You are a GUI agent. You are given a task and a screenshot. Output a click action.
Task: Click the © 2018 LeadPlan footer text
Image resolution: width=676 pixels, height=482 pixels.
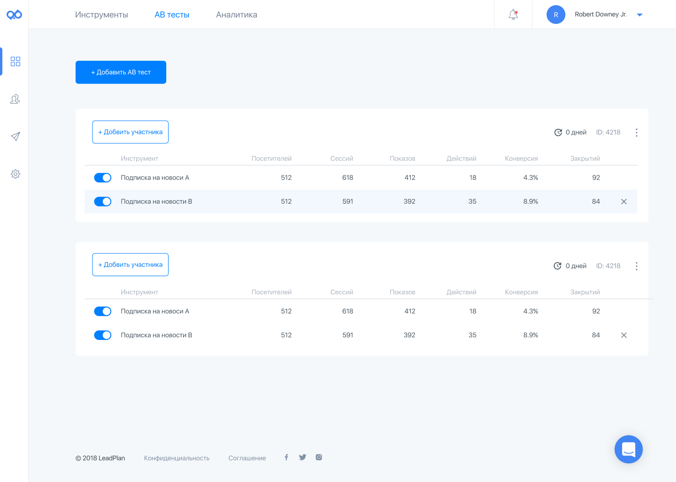pos(100,458)
